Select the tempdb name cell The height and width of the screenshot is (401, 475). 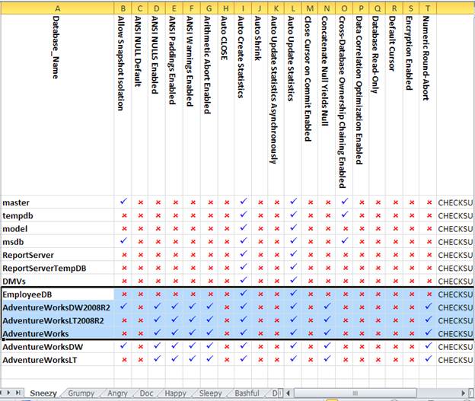tap(57, 215)
